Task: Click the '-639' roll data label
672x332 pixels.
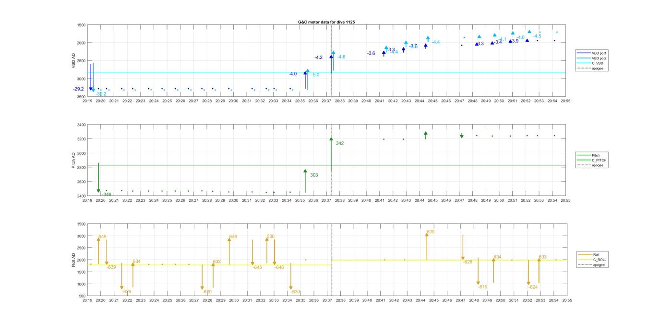Action: [x=111, y=267]
